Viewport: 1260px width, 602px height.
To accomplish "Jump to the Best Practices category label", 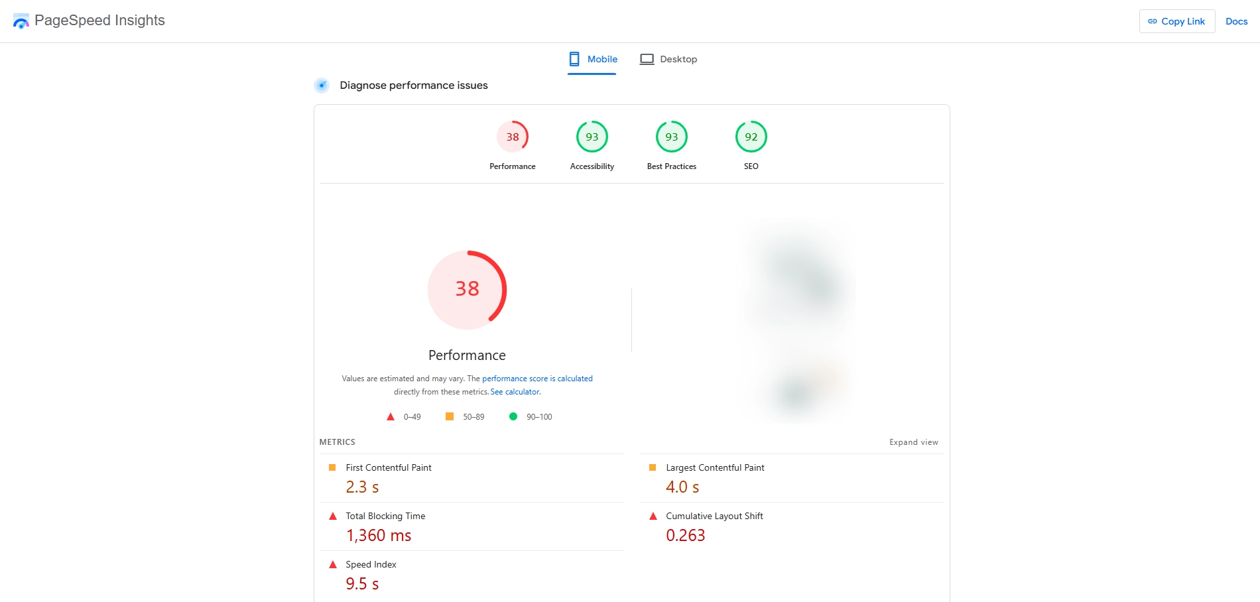I will (x=672, y=166).
